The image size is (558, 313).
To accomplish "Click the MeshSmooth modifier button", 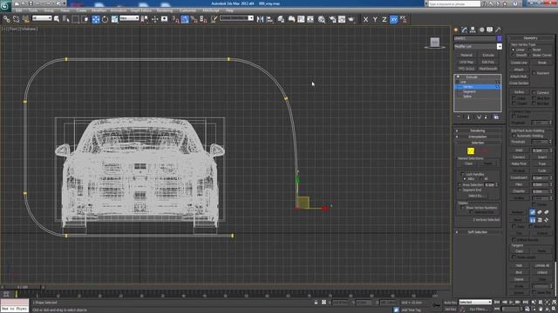I will pyautogui.click(x=488, y=69).
